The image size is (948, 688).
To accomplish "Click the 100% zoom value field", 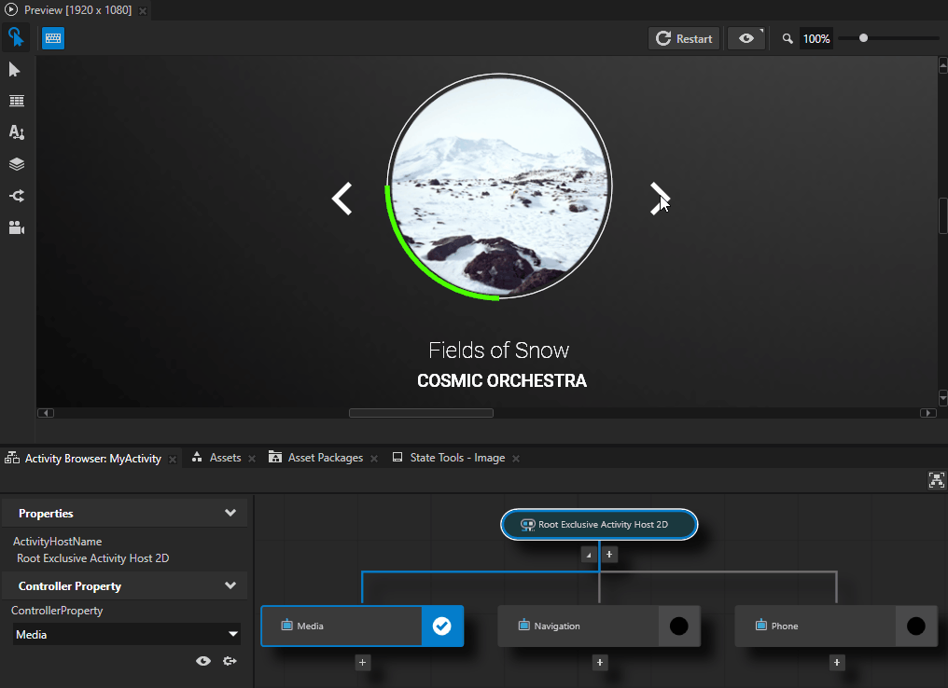I will (816, 38).
